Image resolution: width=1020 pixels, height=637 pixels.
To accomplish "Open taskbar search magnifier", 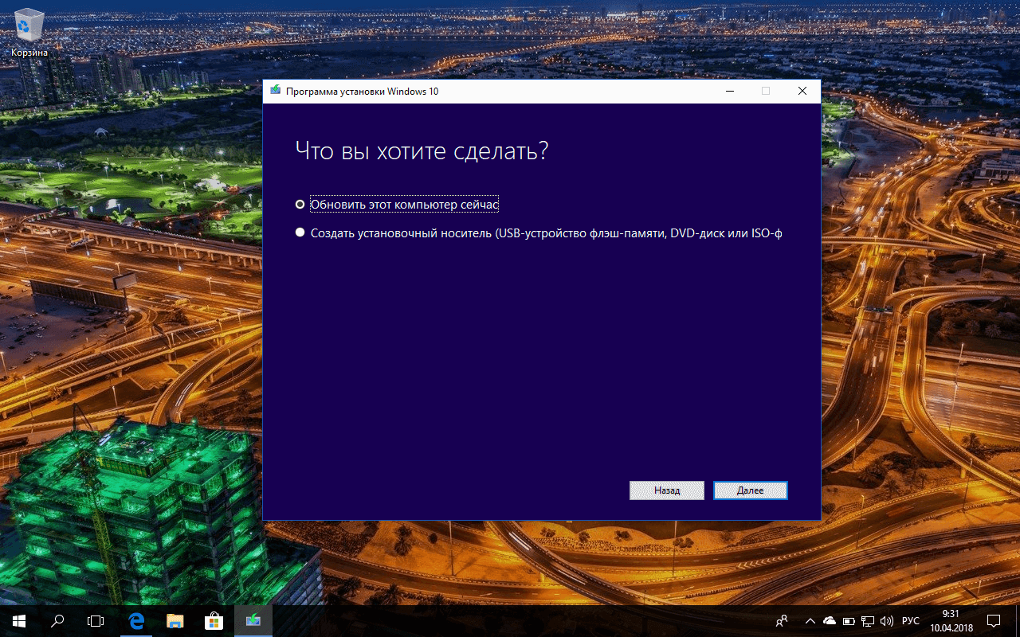I will click(57, 621).
